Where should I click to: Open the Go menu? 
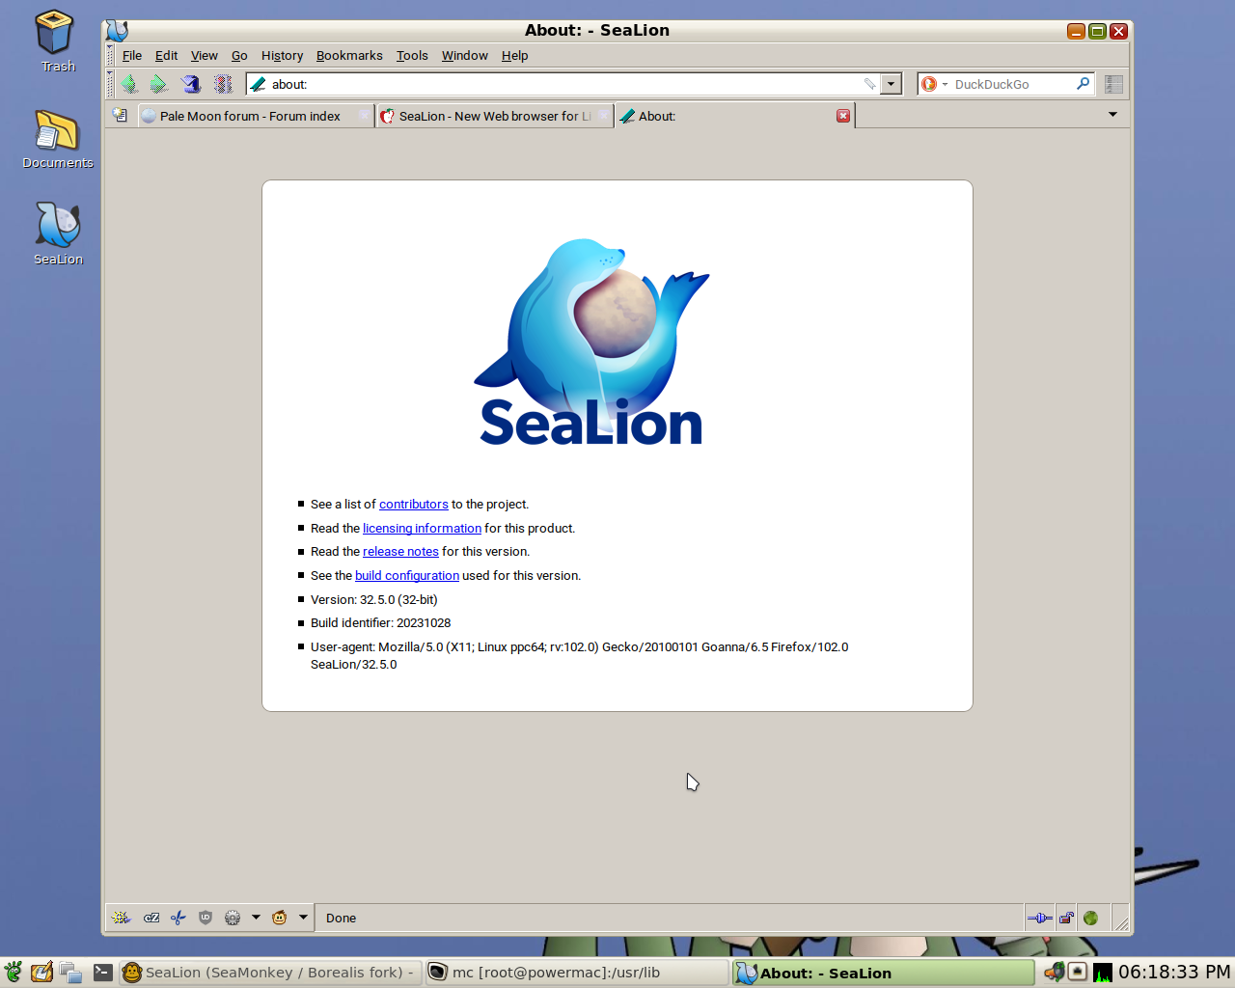coord(239,56)
